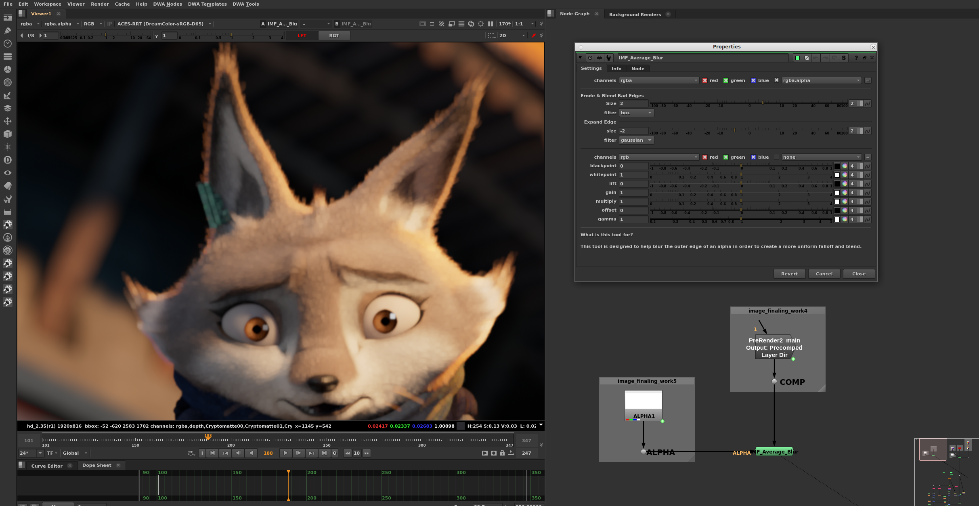Image resolution: width=979 pixels, height=506 pixels.
Task: Toggle the red checkbox in rgb channels row
Action: point(705,157)
